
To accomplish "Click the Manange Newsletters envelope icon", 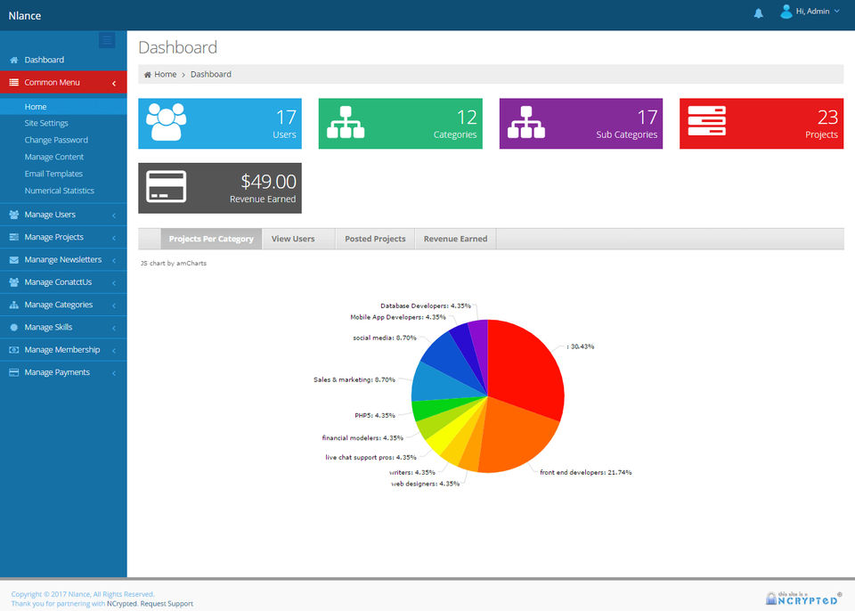I will [x=14, y=260].
